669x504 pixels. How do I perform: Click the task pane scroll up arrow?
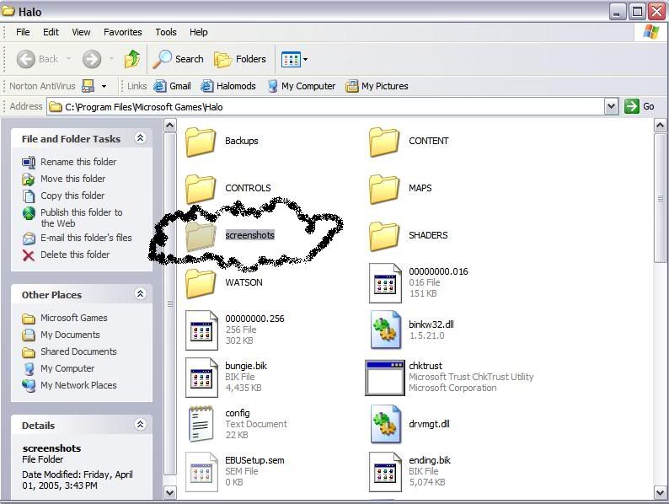click(170, 126)
